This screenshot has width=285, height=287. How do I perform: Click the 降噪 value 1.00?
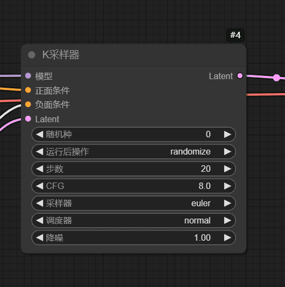(202, 237)
